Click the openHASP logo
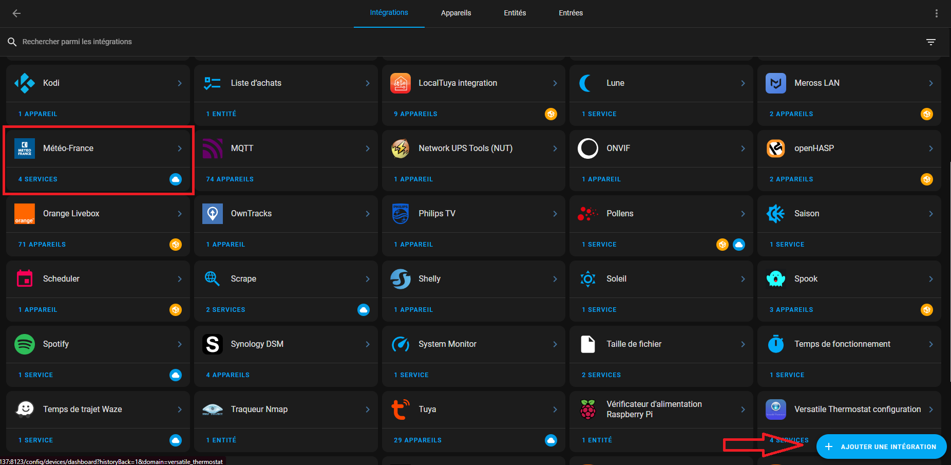This screenshot has height=465, width=951. (776, 148)
